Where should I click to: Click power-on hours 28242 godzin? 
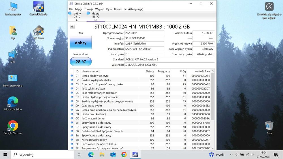point(203,54)
